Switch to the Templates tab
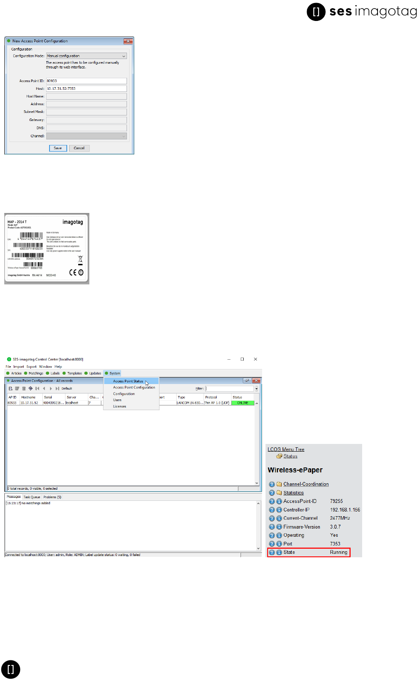The height and width of the screenshot is (680, 419). click(x=72, y=373)
